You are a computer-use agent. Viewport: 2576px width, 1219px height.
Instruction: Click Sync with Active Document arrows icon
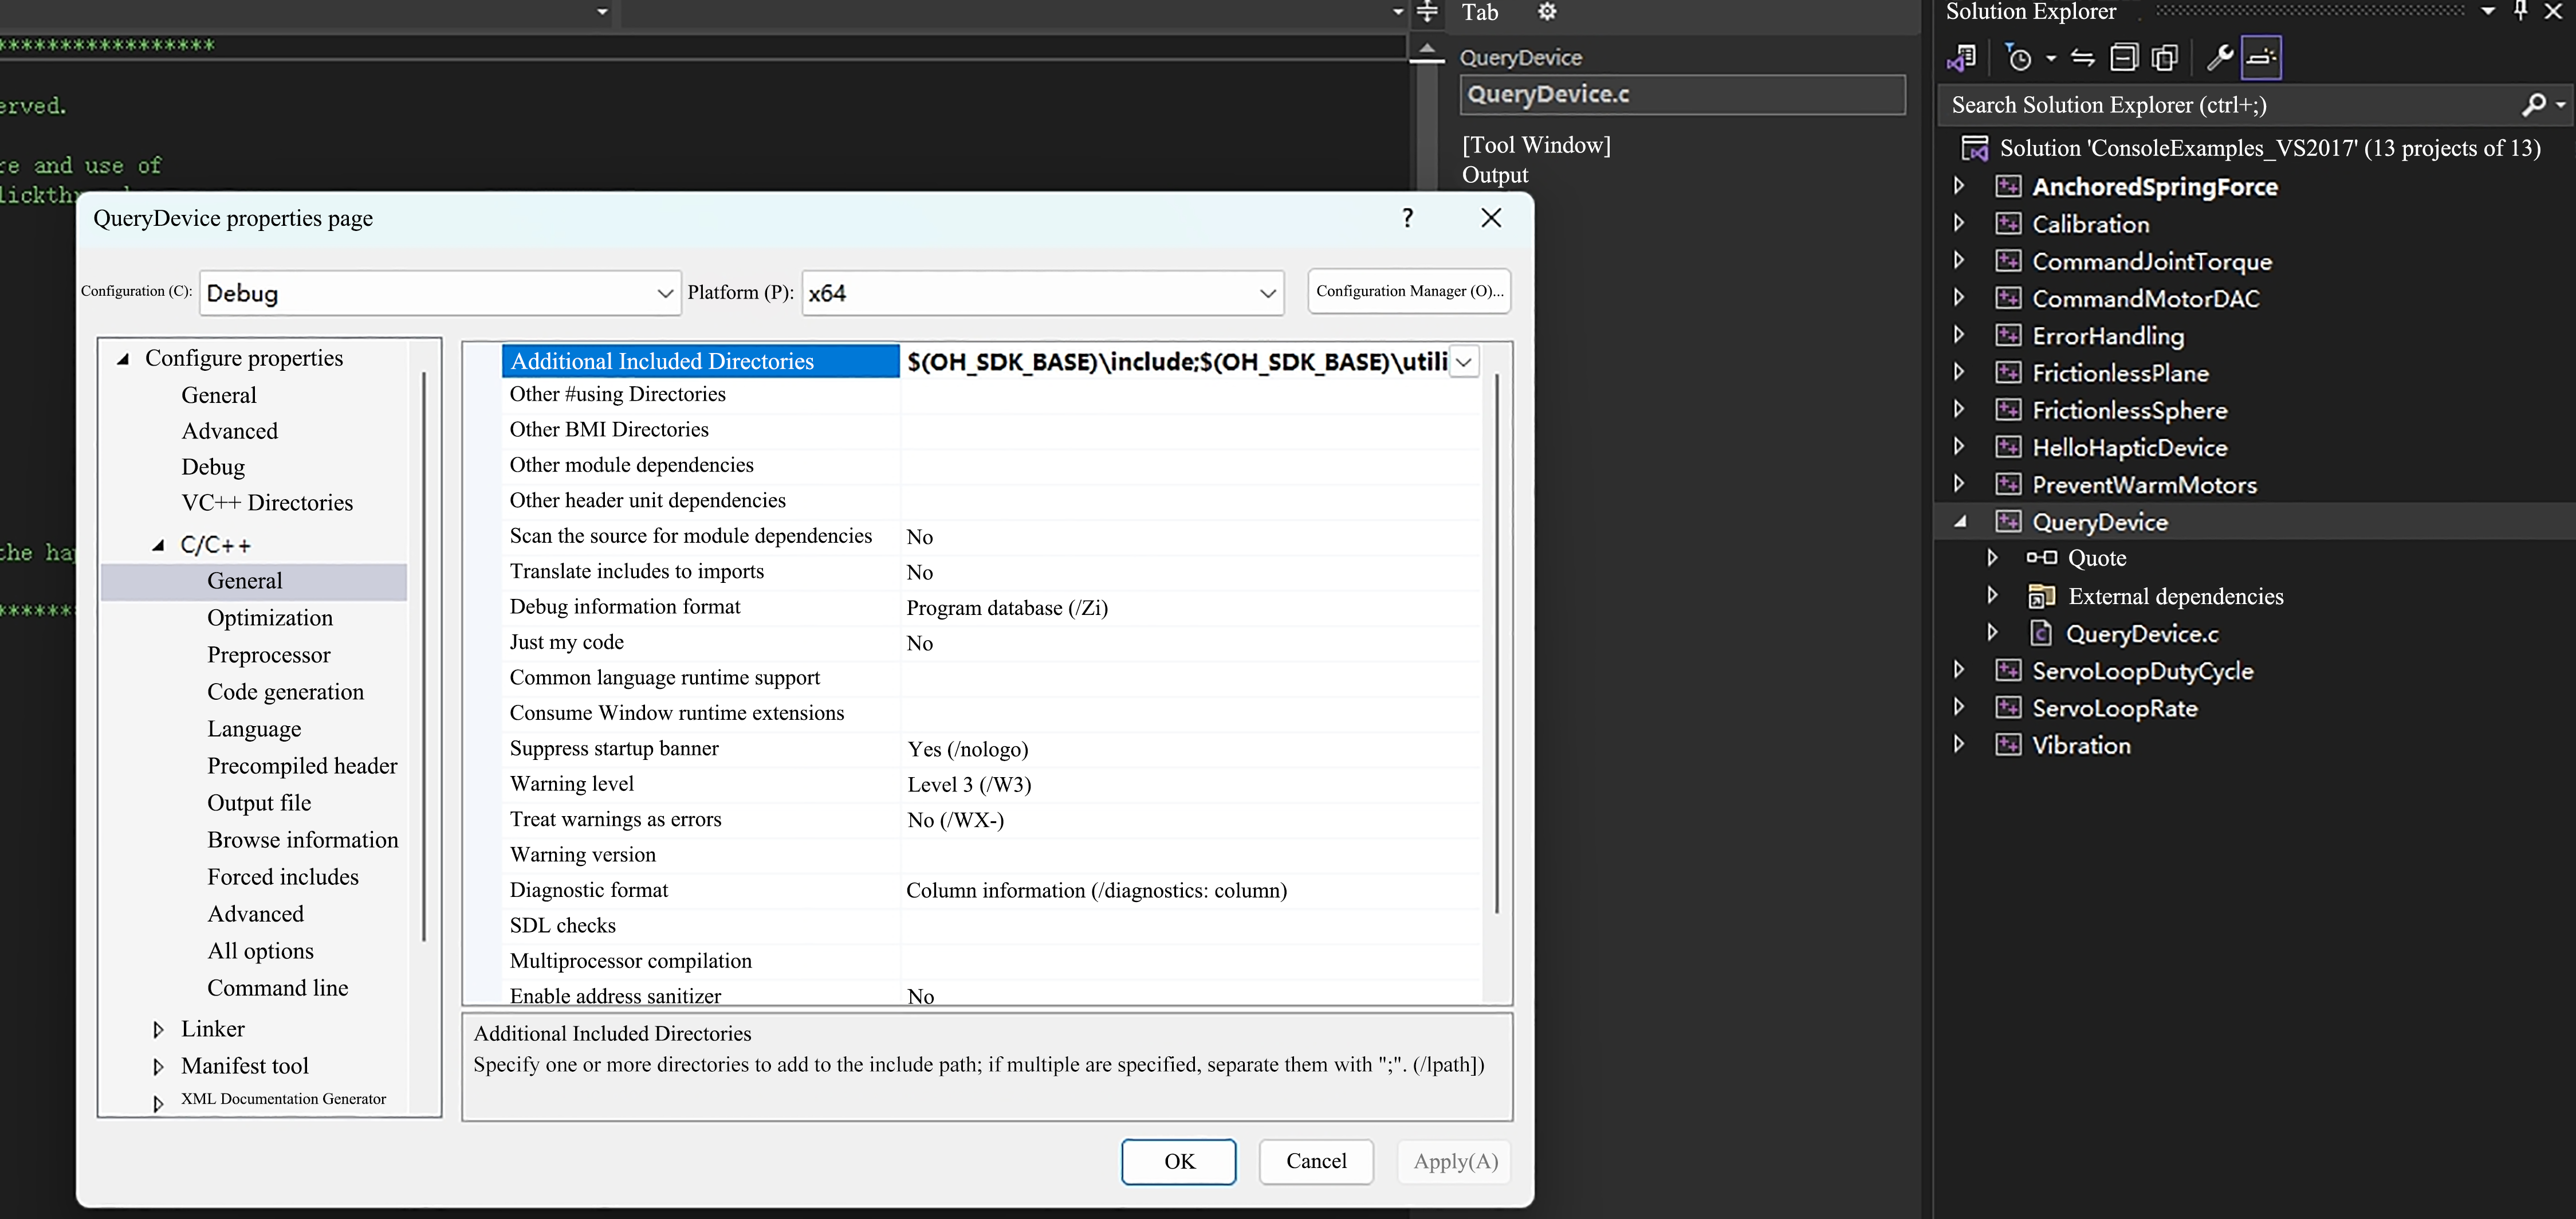(2082, 58)
